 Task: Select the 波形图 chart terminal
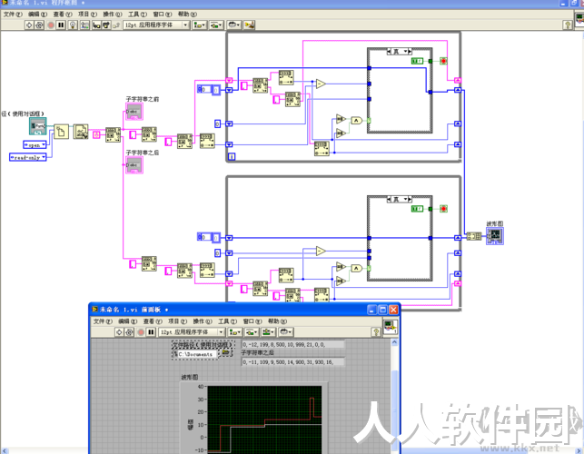click(x=495, y=236)
